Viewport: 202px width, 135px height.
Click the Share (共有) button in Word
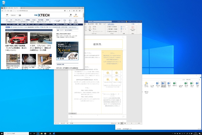[x=133, y=24]
